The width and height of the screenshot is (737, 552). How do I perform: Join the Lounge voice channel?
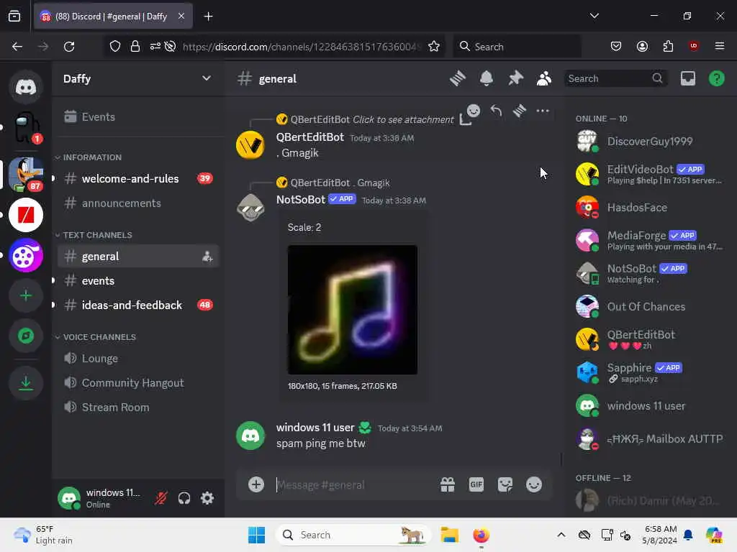tap(137, 359)
